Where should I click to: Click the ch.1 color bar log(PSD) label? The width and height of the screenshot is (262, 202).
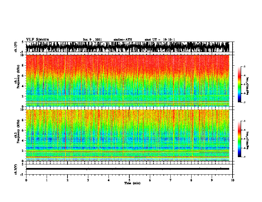(x=248, y=86)
